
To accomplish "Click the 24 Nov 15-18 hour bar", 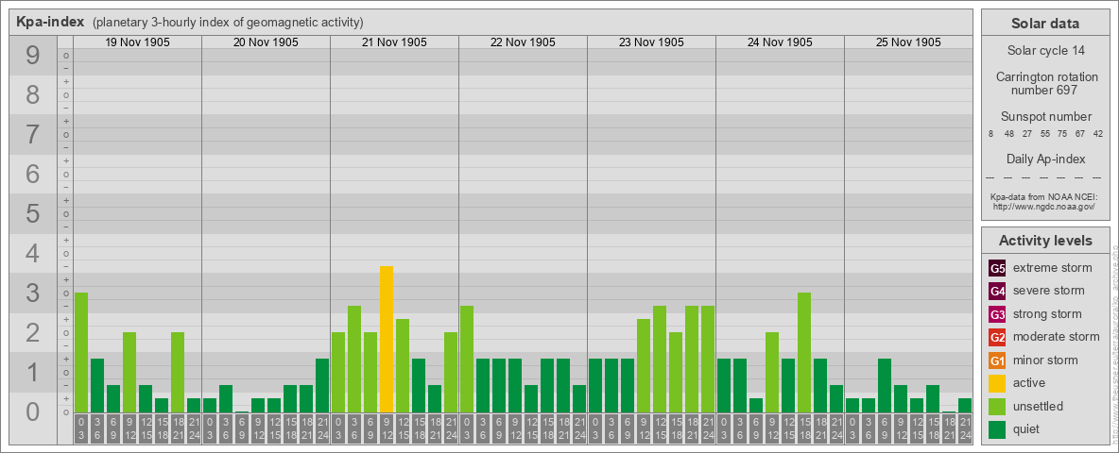I will click(x=804, y=353).
